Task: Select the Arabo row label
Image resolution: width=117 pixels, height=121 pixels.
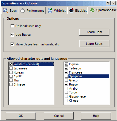Action: (73, 88)
